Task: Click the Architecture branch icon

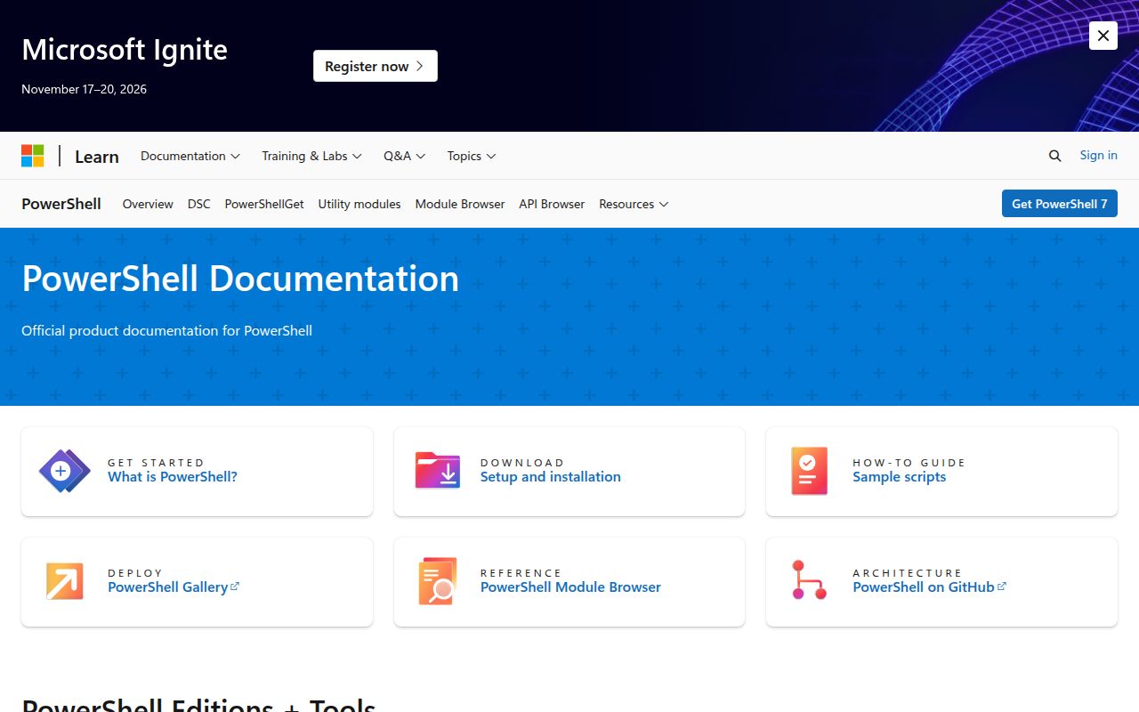Action: 810,579
